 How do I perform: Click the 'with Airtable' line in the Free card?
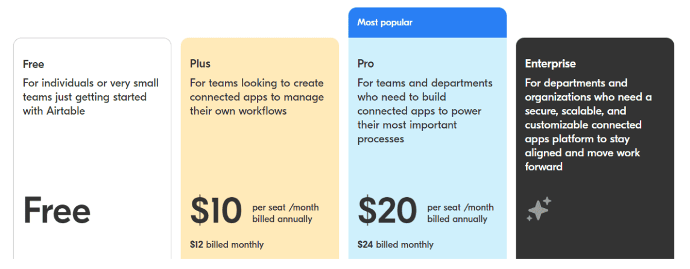coord(54,111)
